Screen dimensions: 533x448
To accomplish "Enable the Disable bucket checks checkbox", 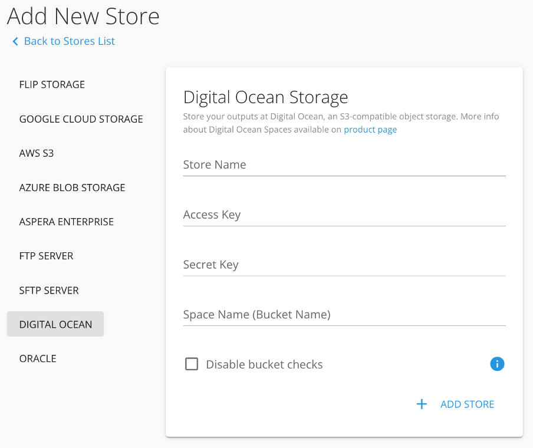I will [192, 364].
